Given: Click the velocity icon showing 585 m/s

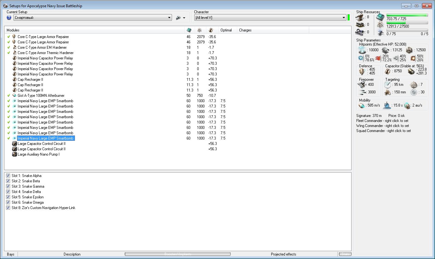Looking at the screenshot, I should [362, 106].
